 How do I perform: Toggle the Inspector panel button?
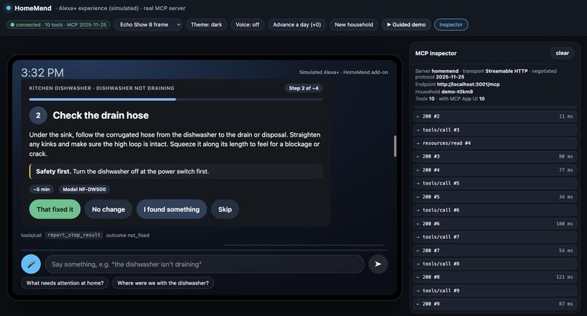pyautogui.click(x=451, y=25)
